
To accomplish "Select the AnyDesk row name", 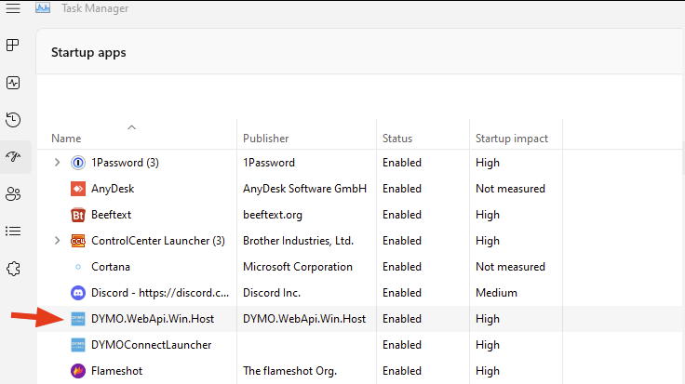I will [113, 189].
